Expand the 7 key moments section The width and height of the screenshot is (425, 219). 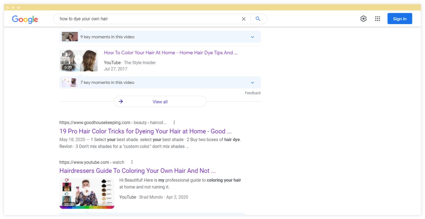click(252, 83)
